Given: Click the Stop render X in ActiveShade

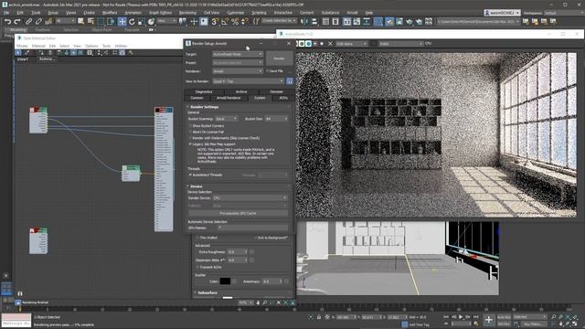Looking at the screenshot, I should point(330,44).
